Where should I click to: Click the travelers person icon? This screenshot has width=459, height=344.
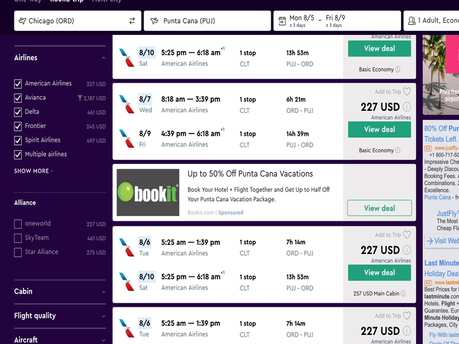coord(411,21)
